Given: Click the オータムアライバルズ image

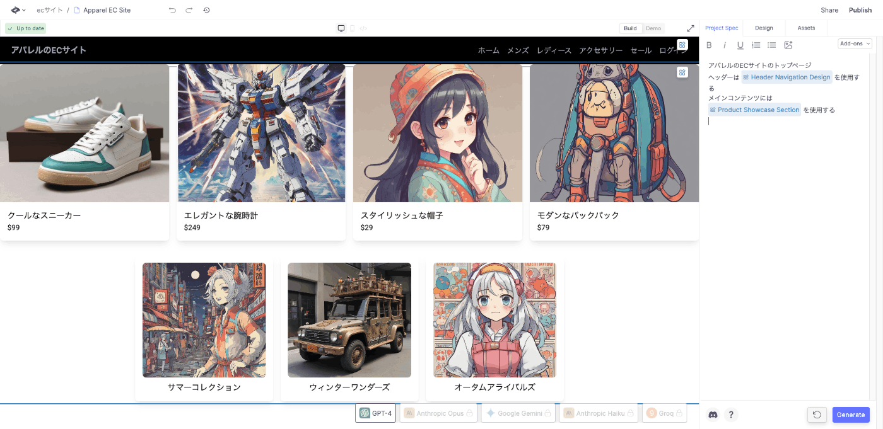Looking at the screenshot, I should (x=494, y=320).
